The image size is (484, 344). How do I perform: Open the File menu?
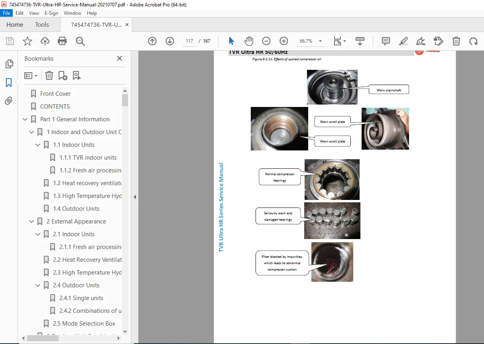coord(7,13)
